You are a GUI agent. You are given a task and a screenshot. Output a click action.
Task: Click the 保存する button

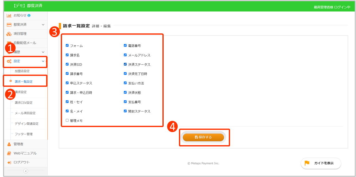click(203, 137)
